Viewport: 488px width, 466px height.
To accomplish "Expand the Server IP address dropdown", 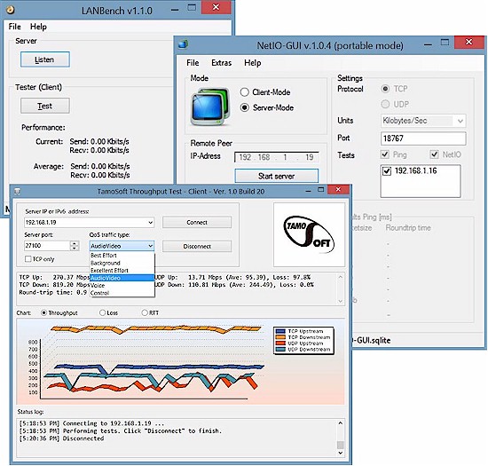I will click(x=150, y=222).
